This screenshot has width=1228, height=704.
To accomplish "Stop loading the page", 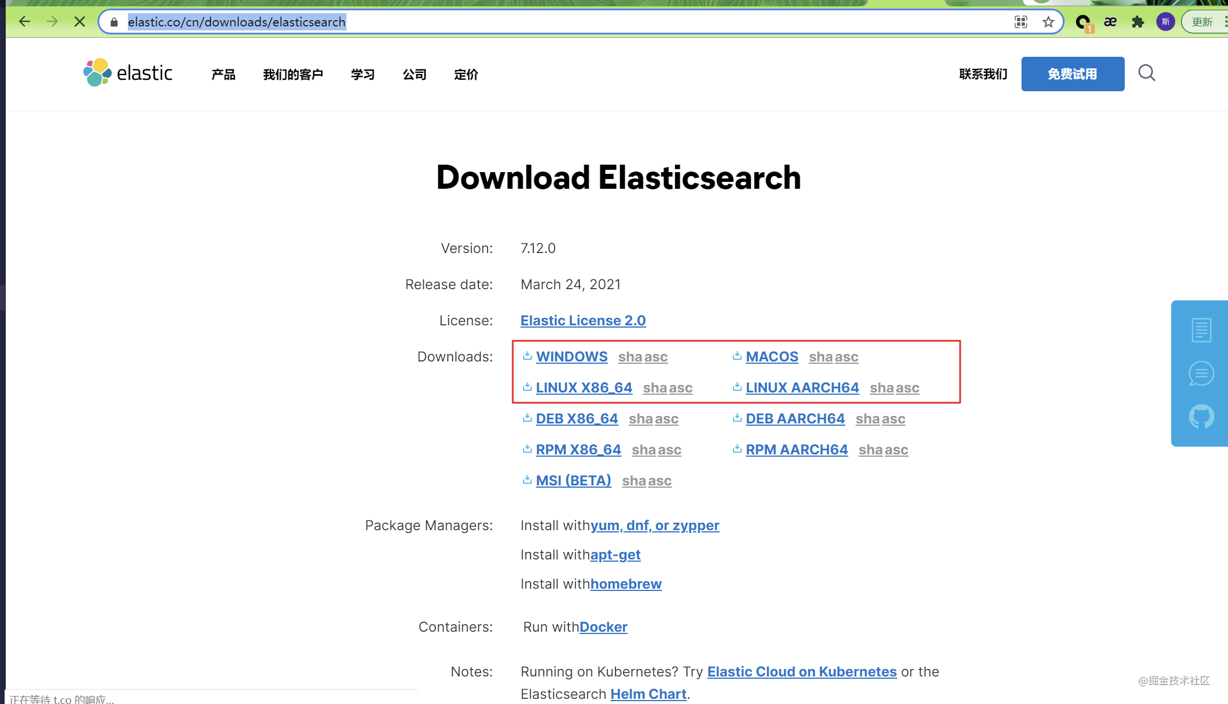I will 80,22.
